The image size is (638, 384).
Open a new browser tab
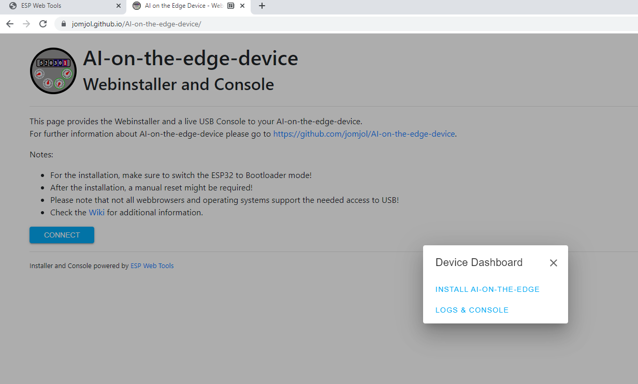coord(262,6)
